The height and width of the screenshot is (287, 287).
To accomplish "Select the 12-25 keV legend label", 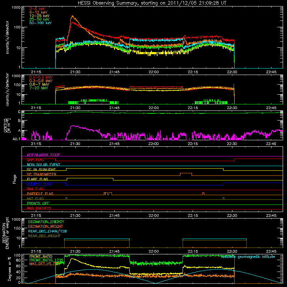I will [x=39, y=16].
